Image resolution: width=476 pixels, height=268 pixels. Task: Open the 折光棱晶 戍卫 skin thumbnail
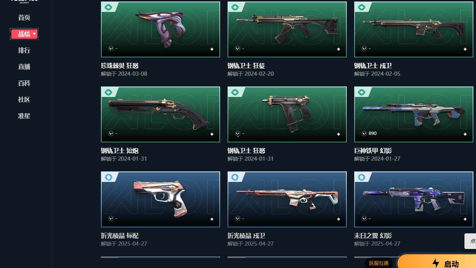click(x=287, y=199)
